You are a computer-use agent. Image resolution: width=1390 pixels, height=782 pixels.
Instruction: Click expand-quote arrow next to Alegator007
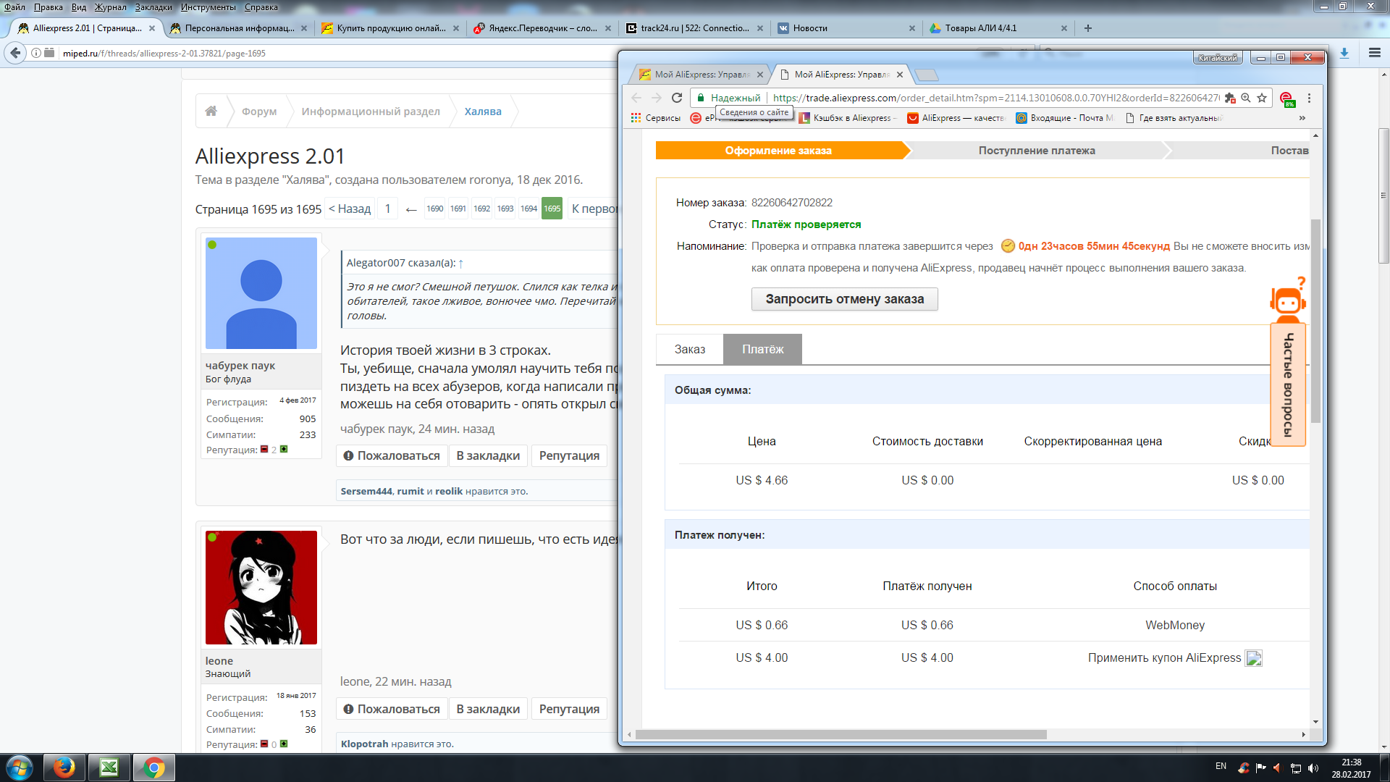460,264
